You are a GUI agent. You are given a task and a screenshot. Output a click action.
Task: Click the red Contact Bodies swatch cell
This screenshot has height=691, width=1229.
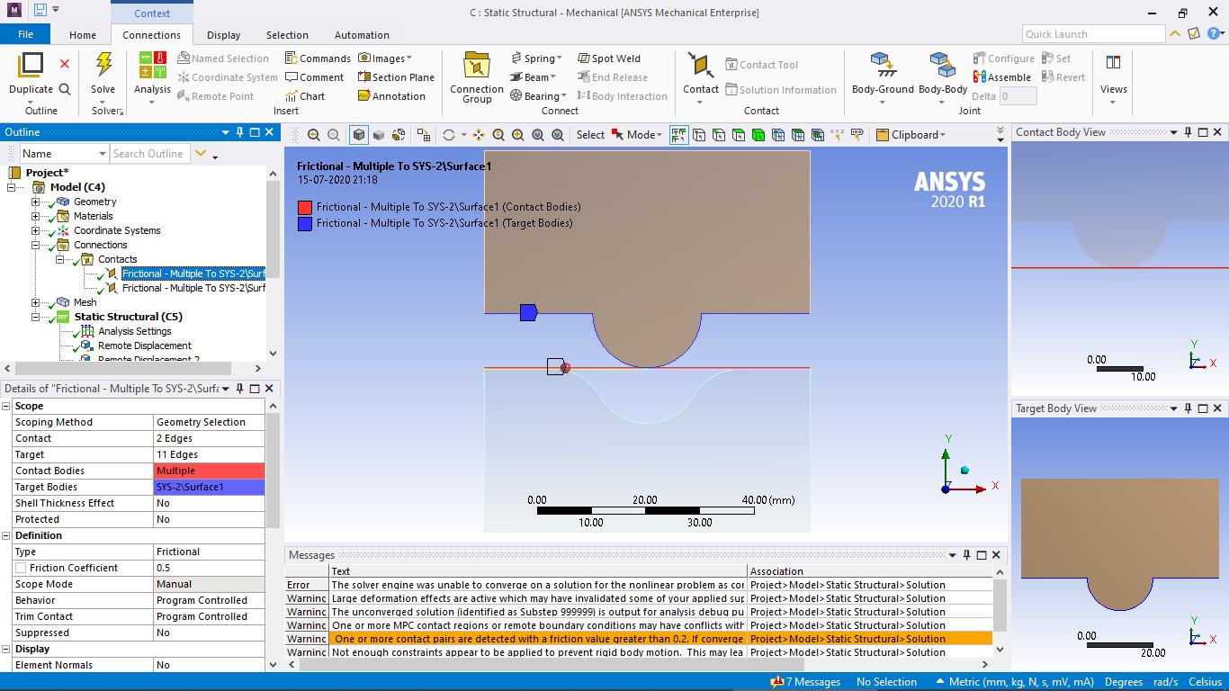(x=210, y=471)
